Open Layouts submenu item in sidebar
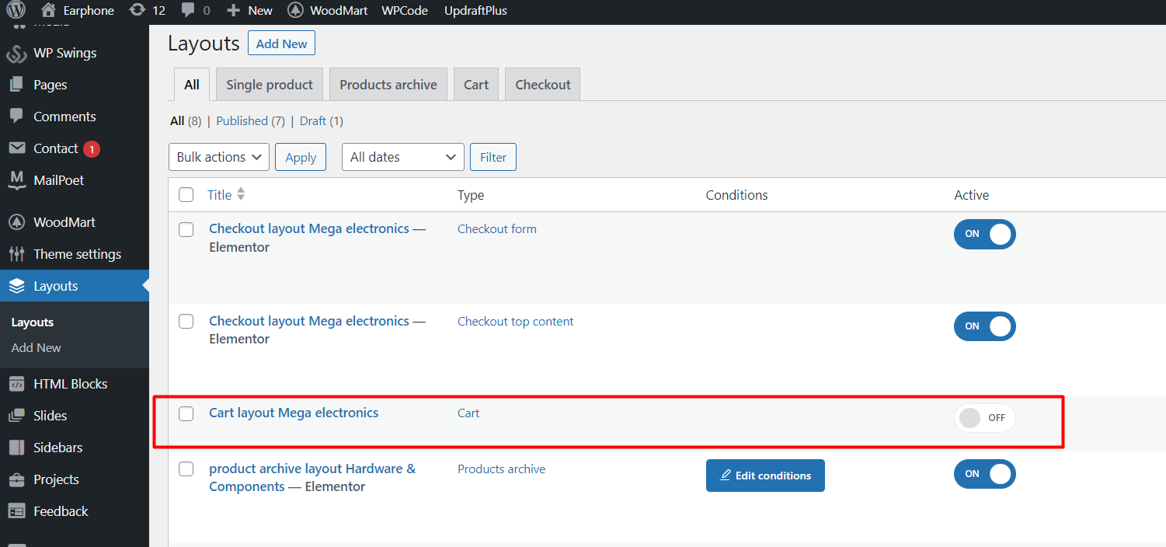The height and width of the screenshot is (547, 1166). click(x=33, y=322)
